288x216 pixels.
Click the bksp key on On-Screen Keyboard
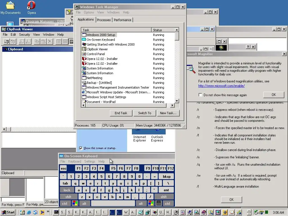click(x=166, y=177)
